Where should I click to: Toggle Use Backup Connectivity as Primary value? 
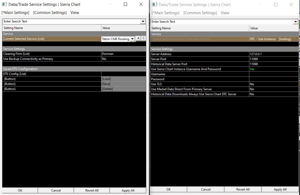tap(124, 59)
